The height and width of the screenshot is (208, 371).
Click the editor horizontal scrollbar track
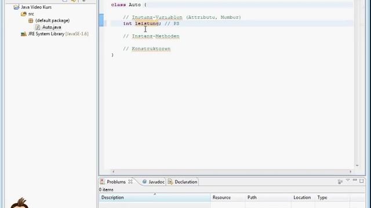pyautogui.click(x=232, y=172)
